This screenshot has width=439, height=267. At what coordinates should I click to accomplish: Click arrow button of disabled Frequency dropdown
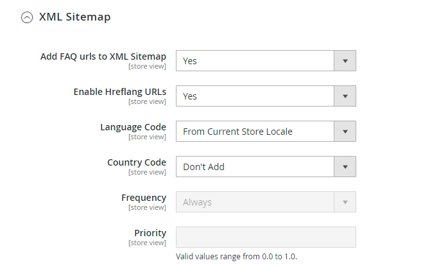(x=345, y=202)
